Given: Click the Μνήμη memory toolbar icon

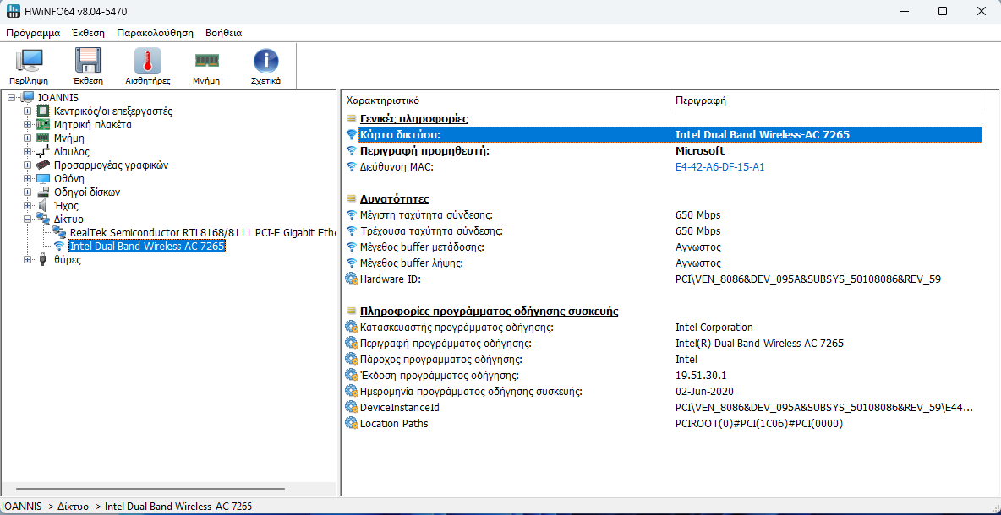Looking at the screenshot, I should point(206,61).
